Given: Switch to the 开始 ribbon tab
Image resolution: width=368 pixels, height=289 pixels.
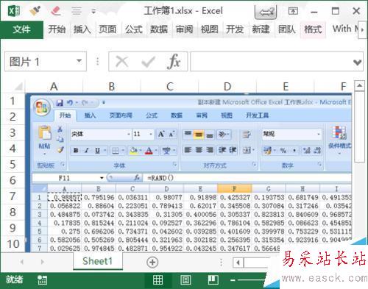Looking at the screenshot, I should tap(57, 29).
